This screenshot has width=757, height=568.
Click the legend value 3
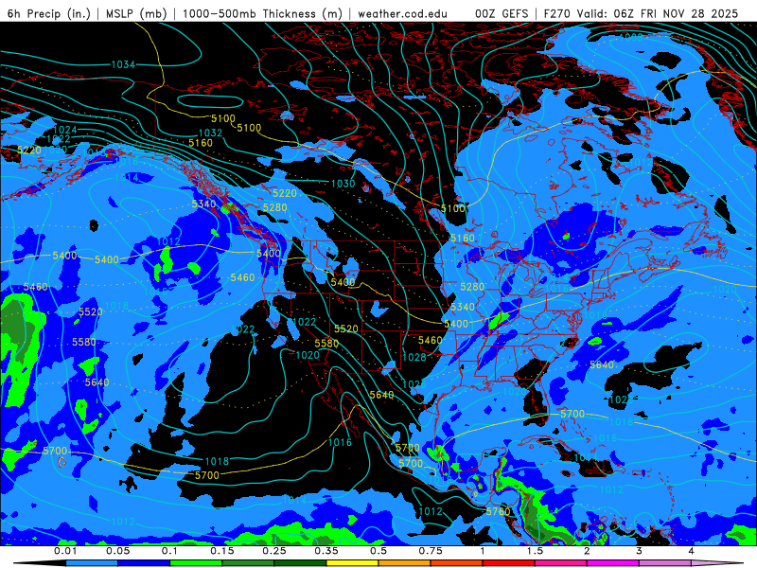coord(639,551)
